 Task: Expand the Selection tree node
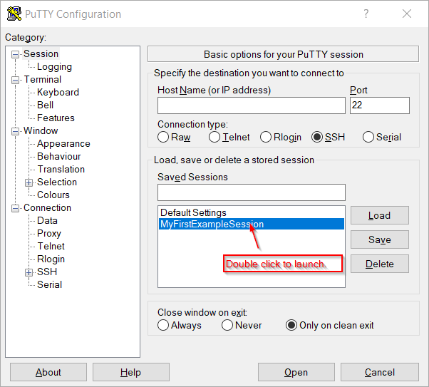[29, 182]
